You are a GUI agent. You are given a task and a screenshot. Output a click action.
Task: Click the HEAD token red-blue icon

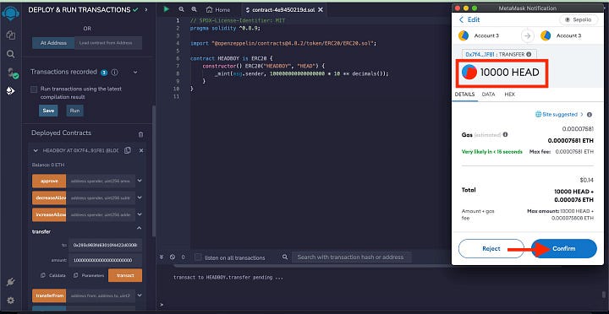(469, 72)
